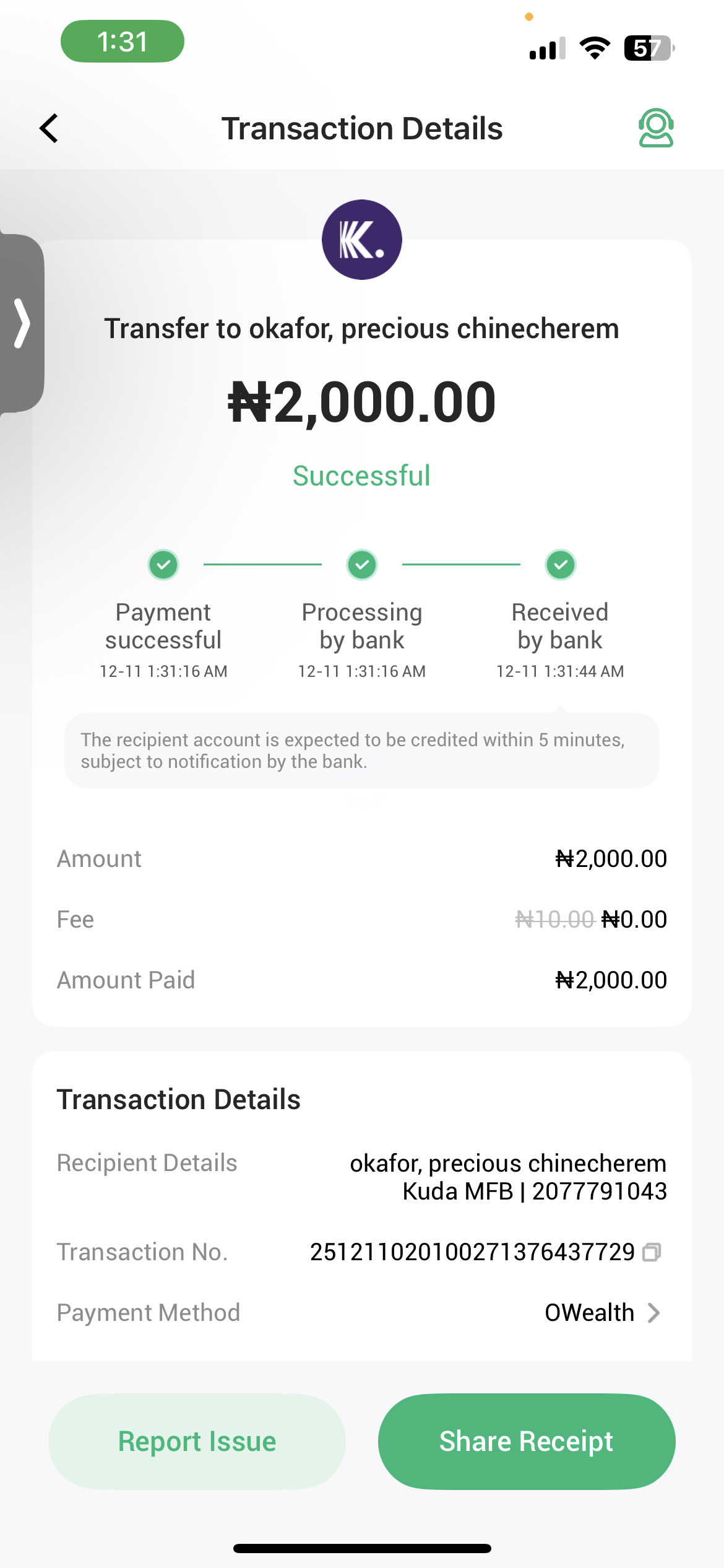The height and width of the screenshot is (1568, 724).
Task: Tap the Payment successful checkmark
Action: click(163, 565)
